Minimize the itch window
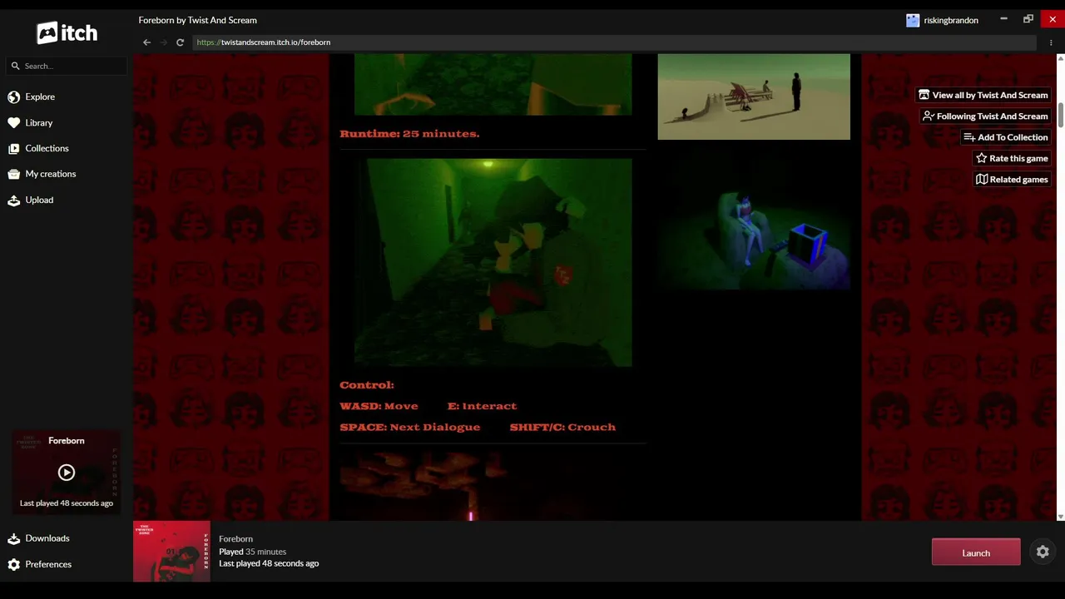Image resolution: width=1065 pixels, height=599 pixels. point(1003,19)
